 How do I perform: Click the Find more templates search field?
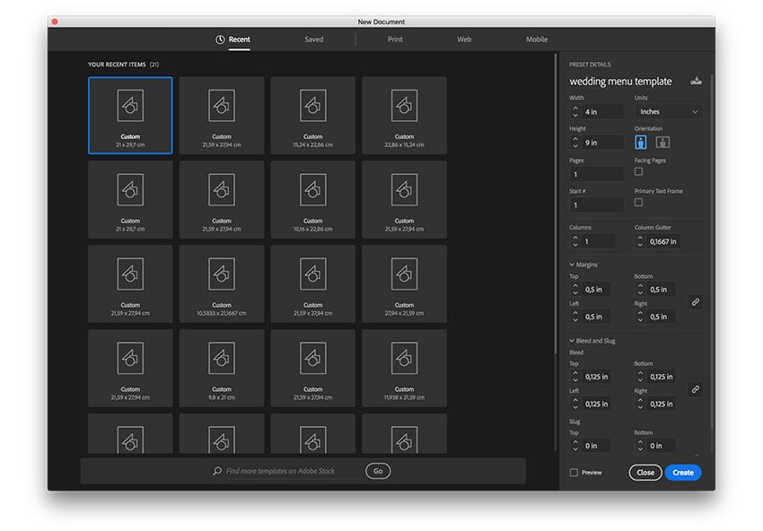tap(293, 471)
